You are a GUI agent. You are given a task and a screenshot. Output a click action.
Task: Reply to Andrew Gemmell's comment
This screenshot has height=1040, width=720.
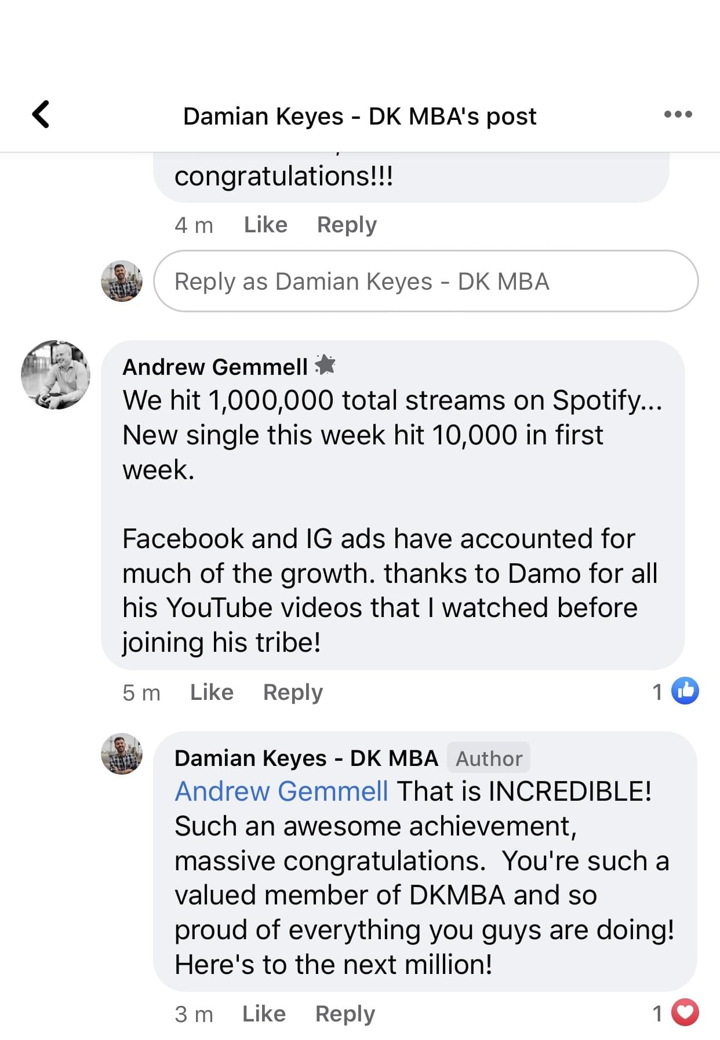point(293,692)
